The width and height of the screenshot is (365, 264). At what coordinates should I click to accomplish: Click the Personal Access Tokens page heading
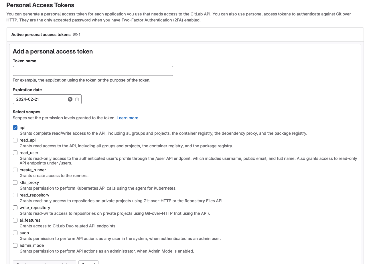tap(40, 5)
